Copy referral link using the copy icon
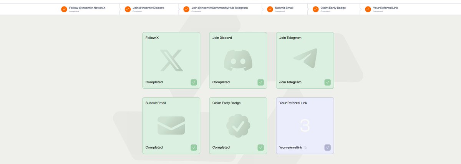Image resolution: width=461 pixels, height=164 pixels. click(x=305, y=147)
